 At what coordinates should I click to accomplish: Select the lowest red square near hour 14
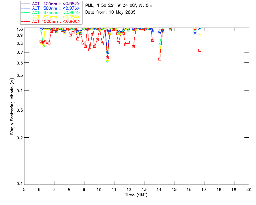coord(160,59)
